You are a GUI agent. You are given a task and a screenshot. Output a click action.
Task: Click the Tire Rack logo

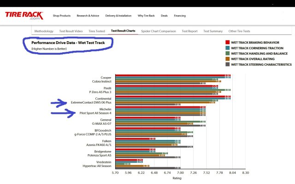[24, 16]
